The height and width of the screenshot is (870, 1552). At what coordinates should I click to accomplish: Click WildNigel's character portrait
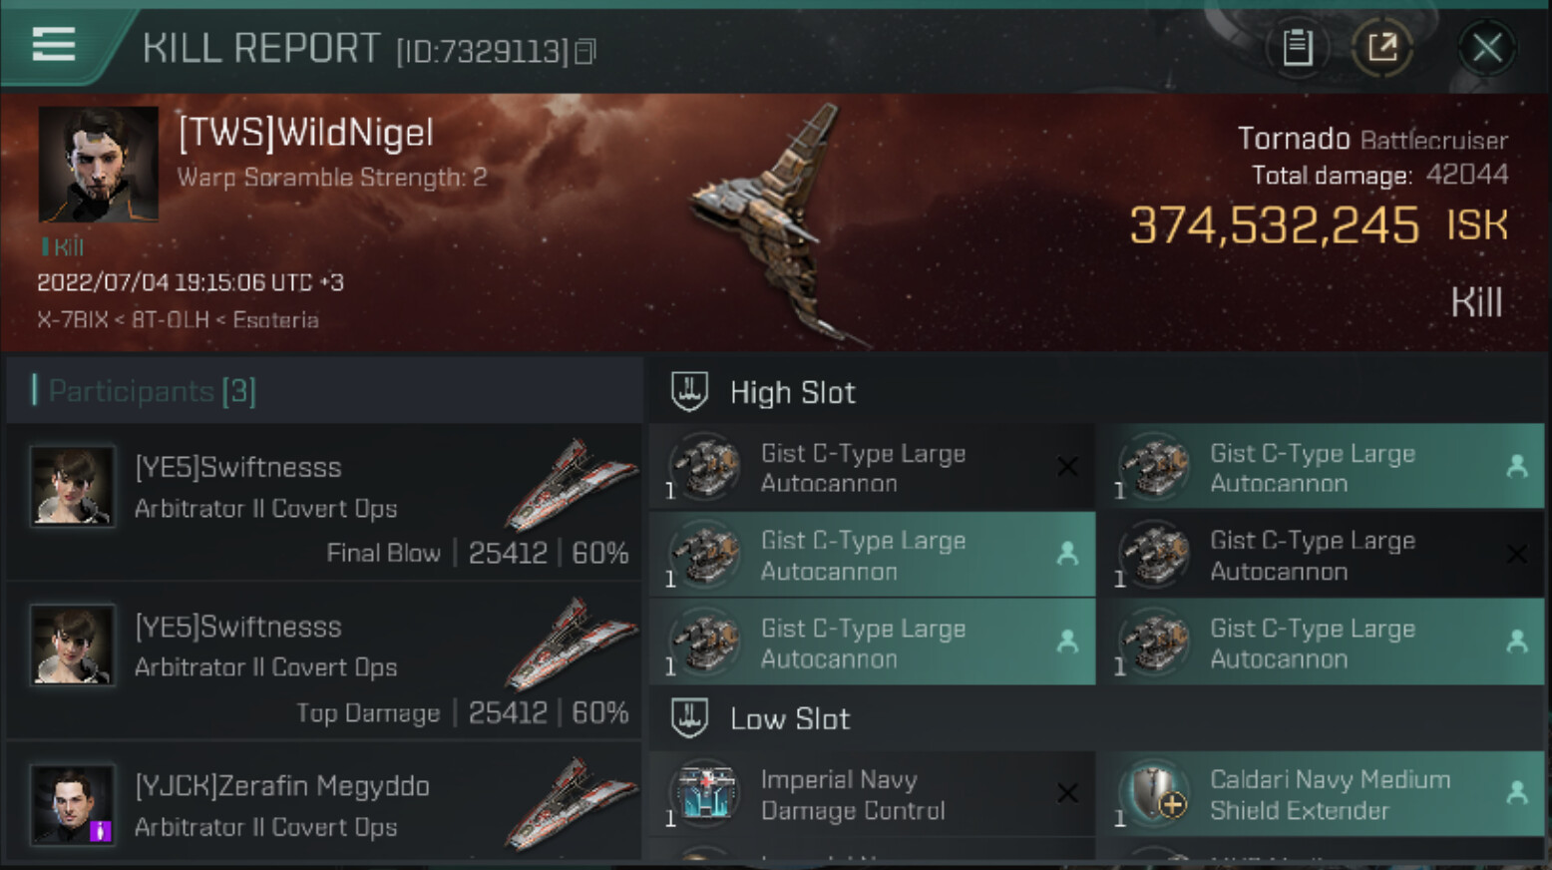(98, 164)
